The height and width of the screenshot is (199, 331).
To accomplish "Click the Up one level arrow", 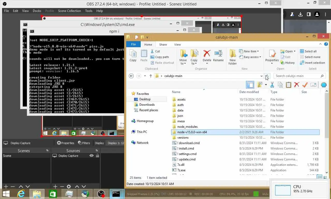I will click(151, 76).
